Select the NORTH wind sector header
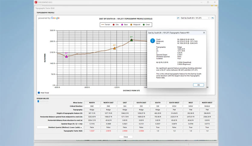Screen dimensions: 252x146 92,103
